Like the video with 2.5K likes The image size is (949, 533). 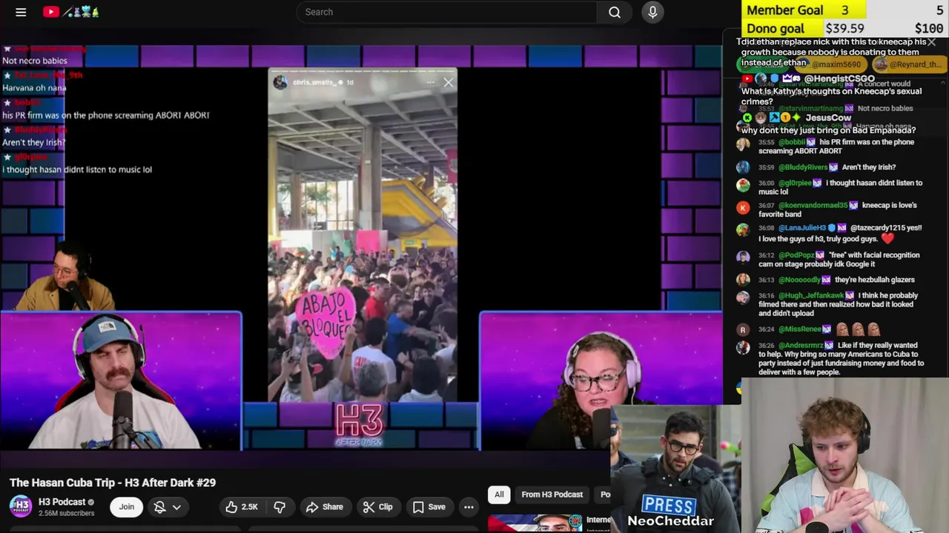(x=242, y=507)
